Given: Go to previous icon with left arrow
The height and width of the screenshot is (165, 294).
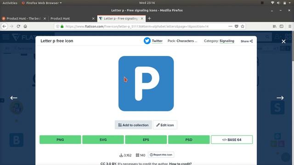Looking at the screenshot, I should point(14,98).
